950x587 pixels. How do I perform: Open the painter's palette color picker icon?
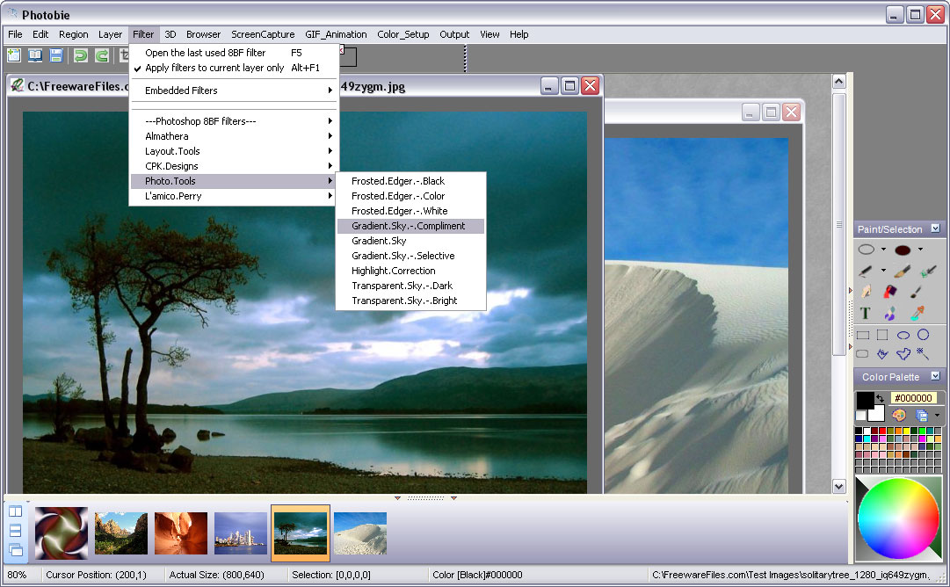tap(899, 415)
